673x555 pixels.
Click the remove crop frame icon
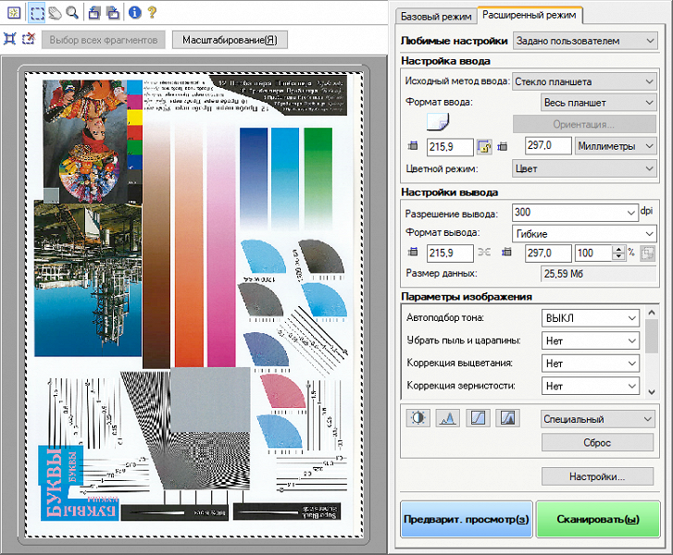pyautogui.click(x=29, y=40)
